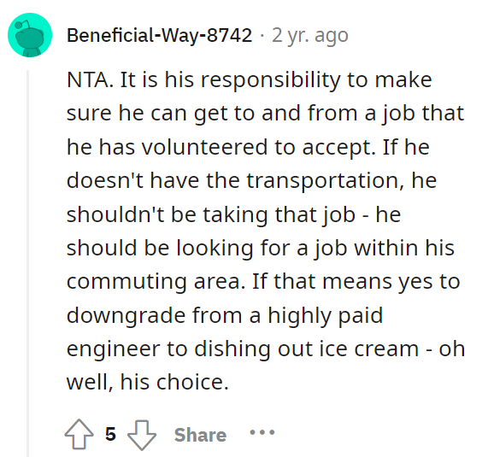Downvote the comment using the down arrow
Screen dimensions: 488x457
[x=142, y=435]
